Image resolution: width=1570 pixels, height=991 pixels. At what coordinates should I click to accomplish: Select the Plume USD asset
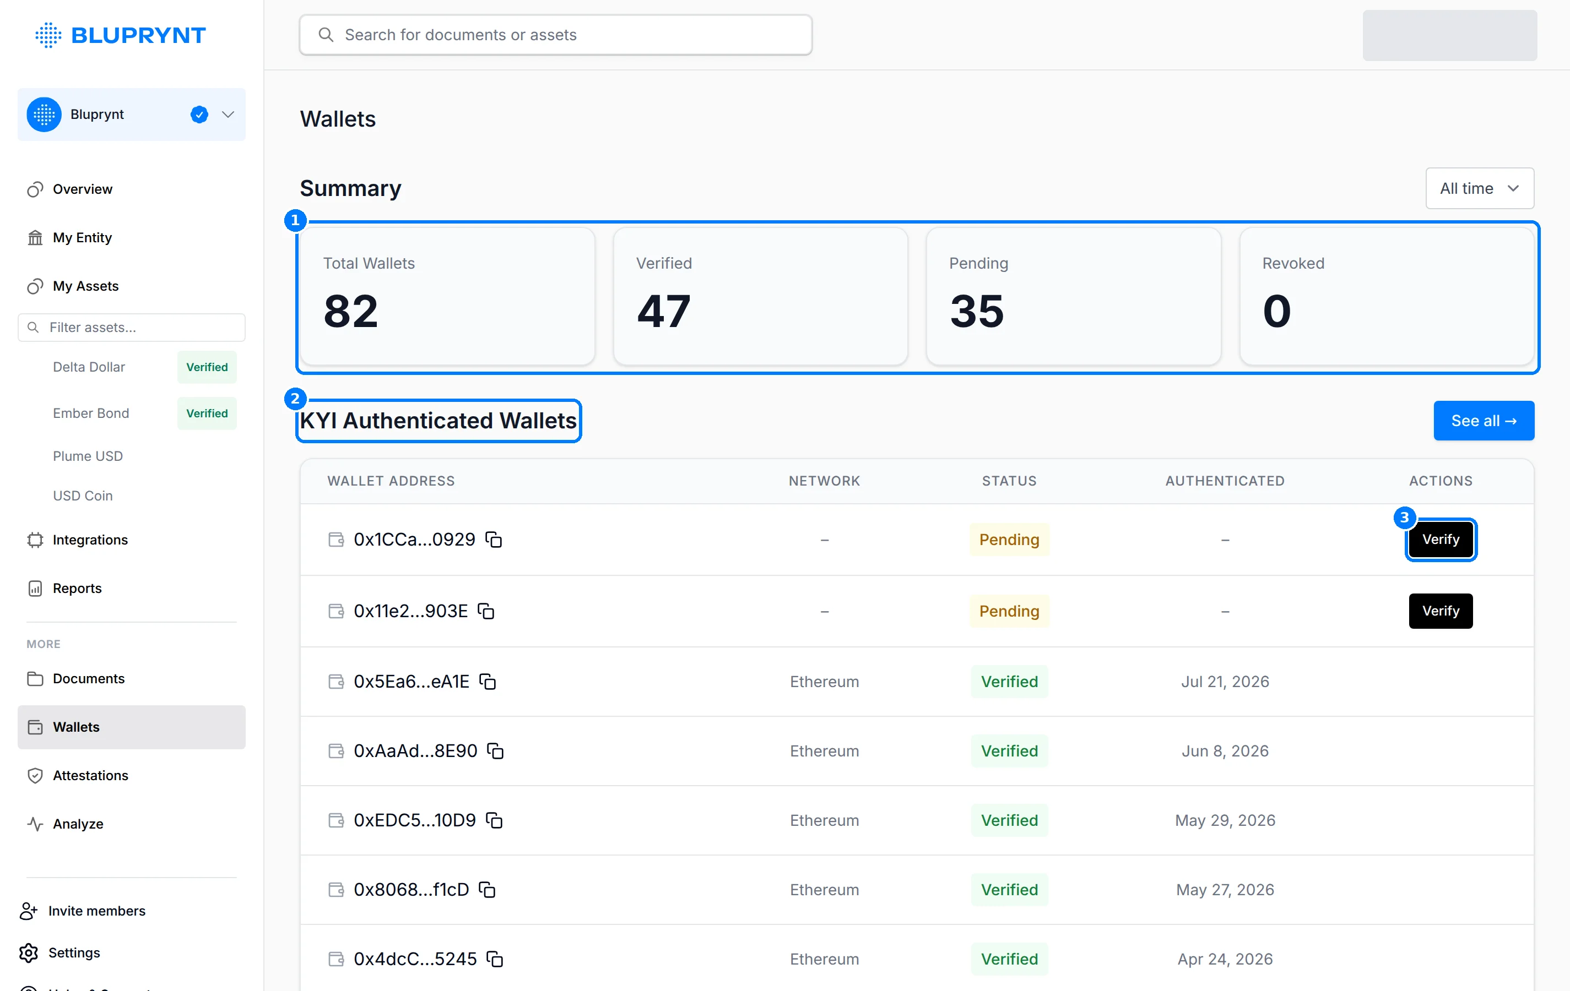pos(88,456)
